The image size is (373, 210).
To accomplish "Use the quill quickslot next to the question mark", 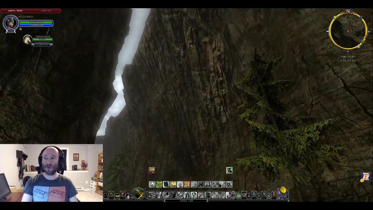I will coord(201,195).
